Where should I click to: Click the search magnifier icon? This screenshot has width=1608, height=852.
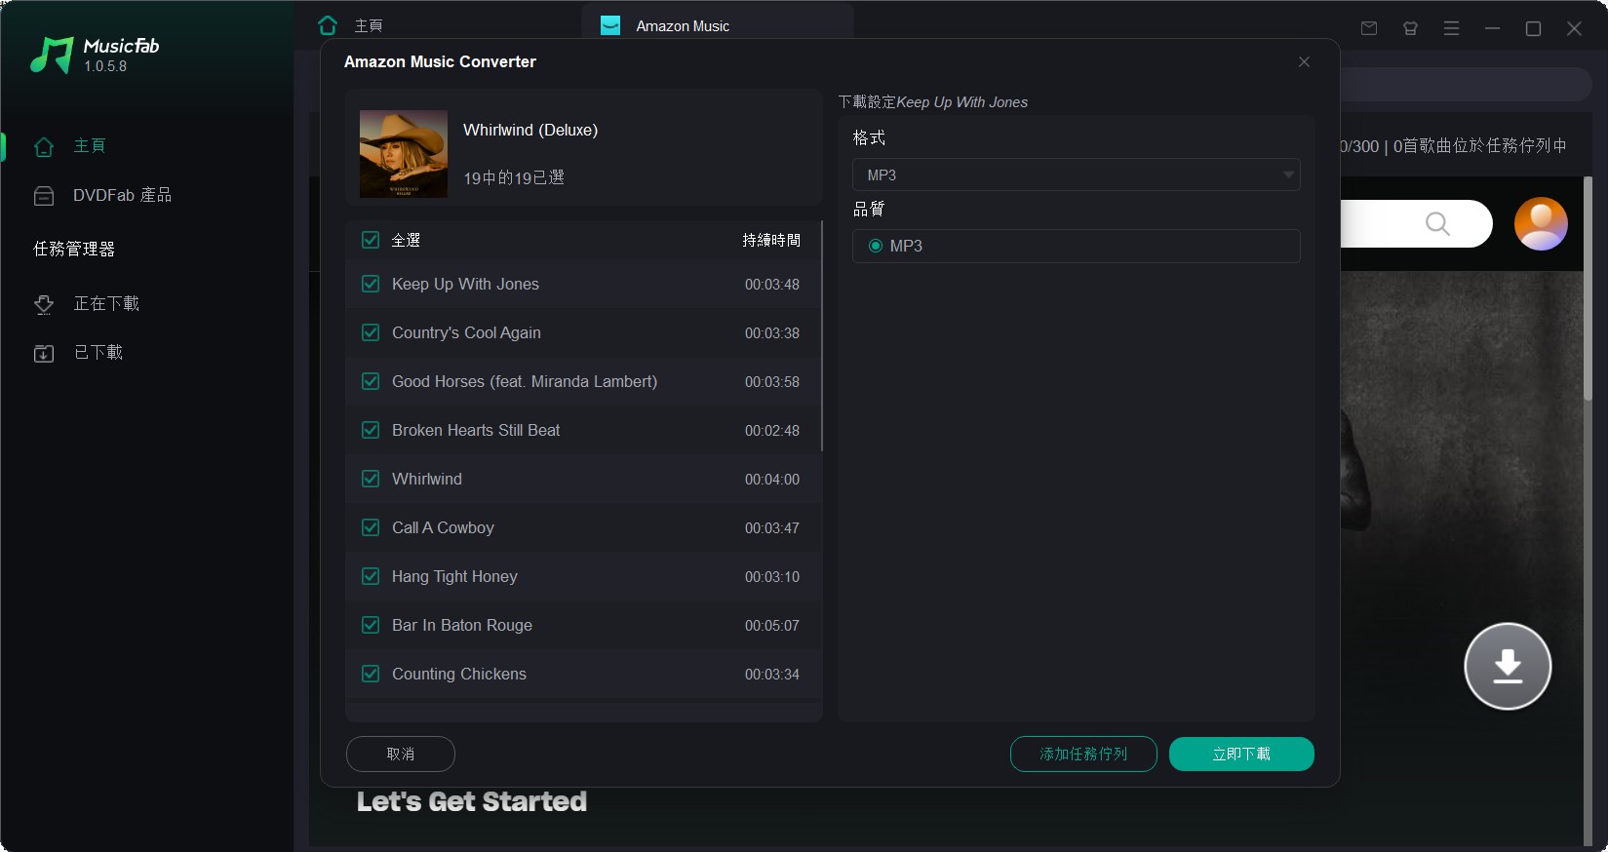point(1437,224)
